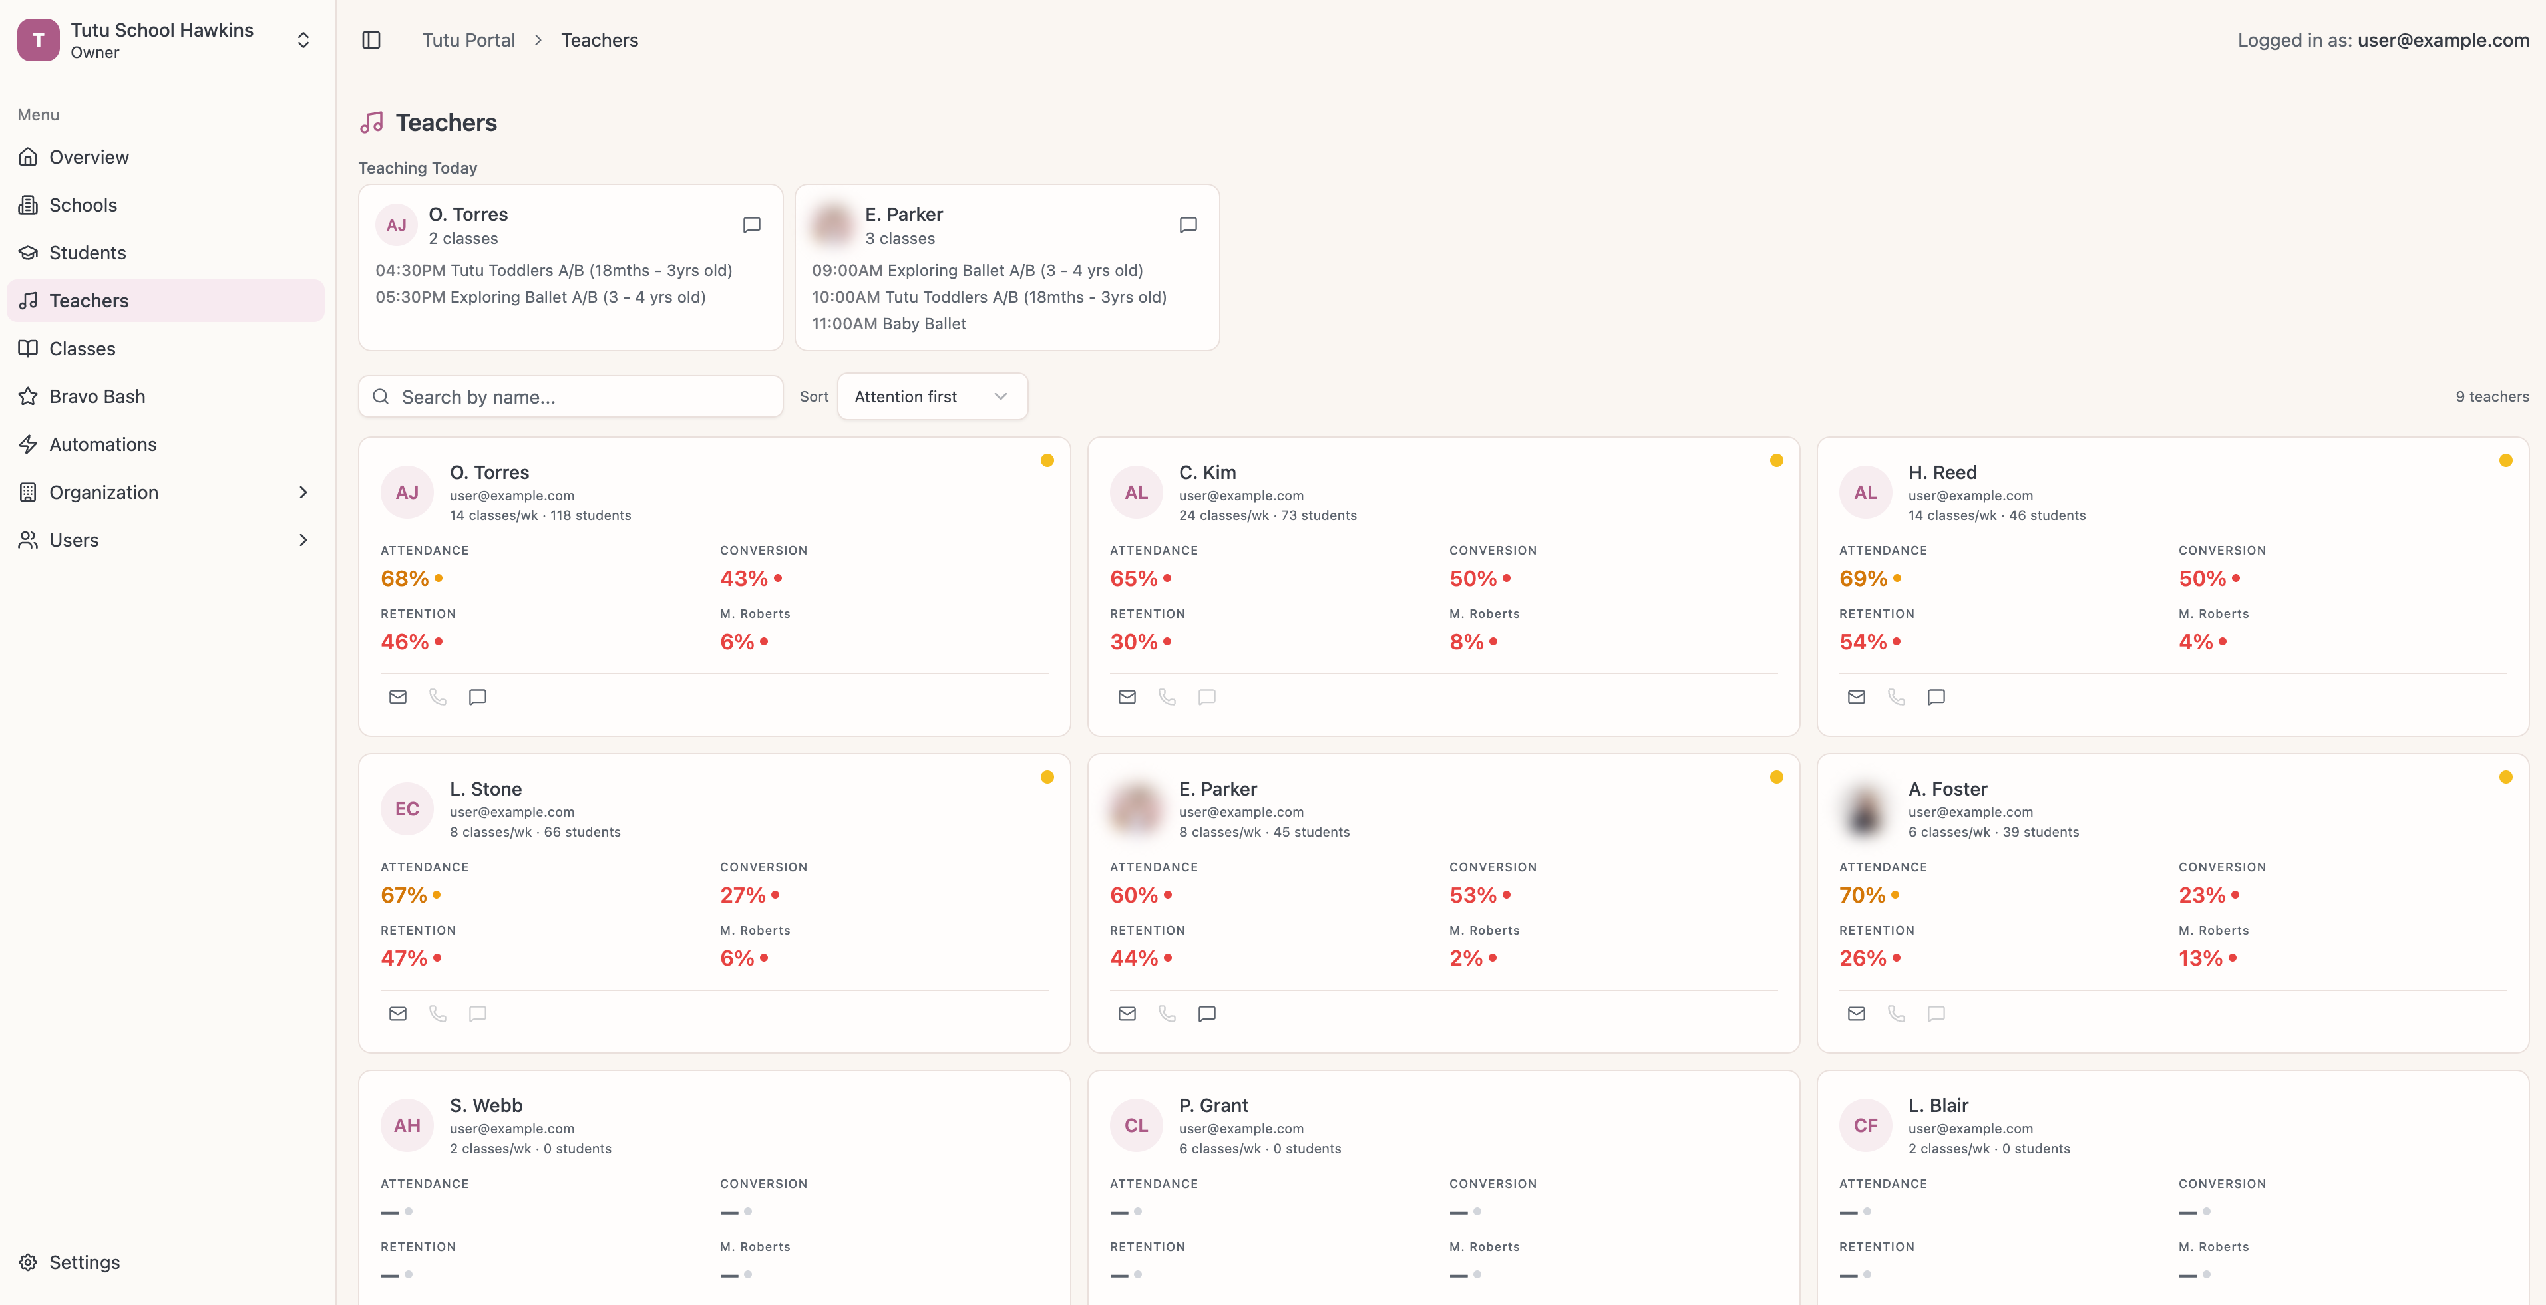Image resolution: width=2546 pixels, height=1305 pixels.
Task: Open chat icon on E. Parker today card
Action: (x=1188, y=225)
